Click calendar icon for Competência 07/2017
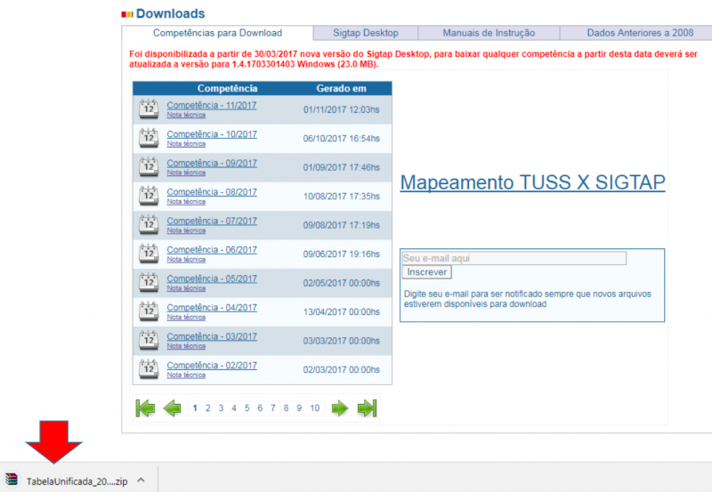 (149, 225)
